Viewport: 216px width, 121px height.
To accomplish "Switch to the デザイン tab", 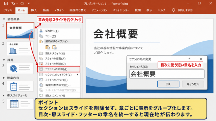I will pos(59,10).
